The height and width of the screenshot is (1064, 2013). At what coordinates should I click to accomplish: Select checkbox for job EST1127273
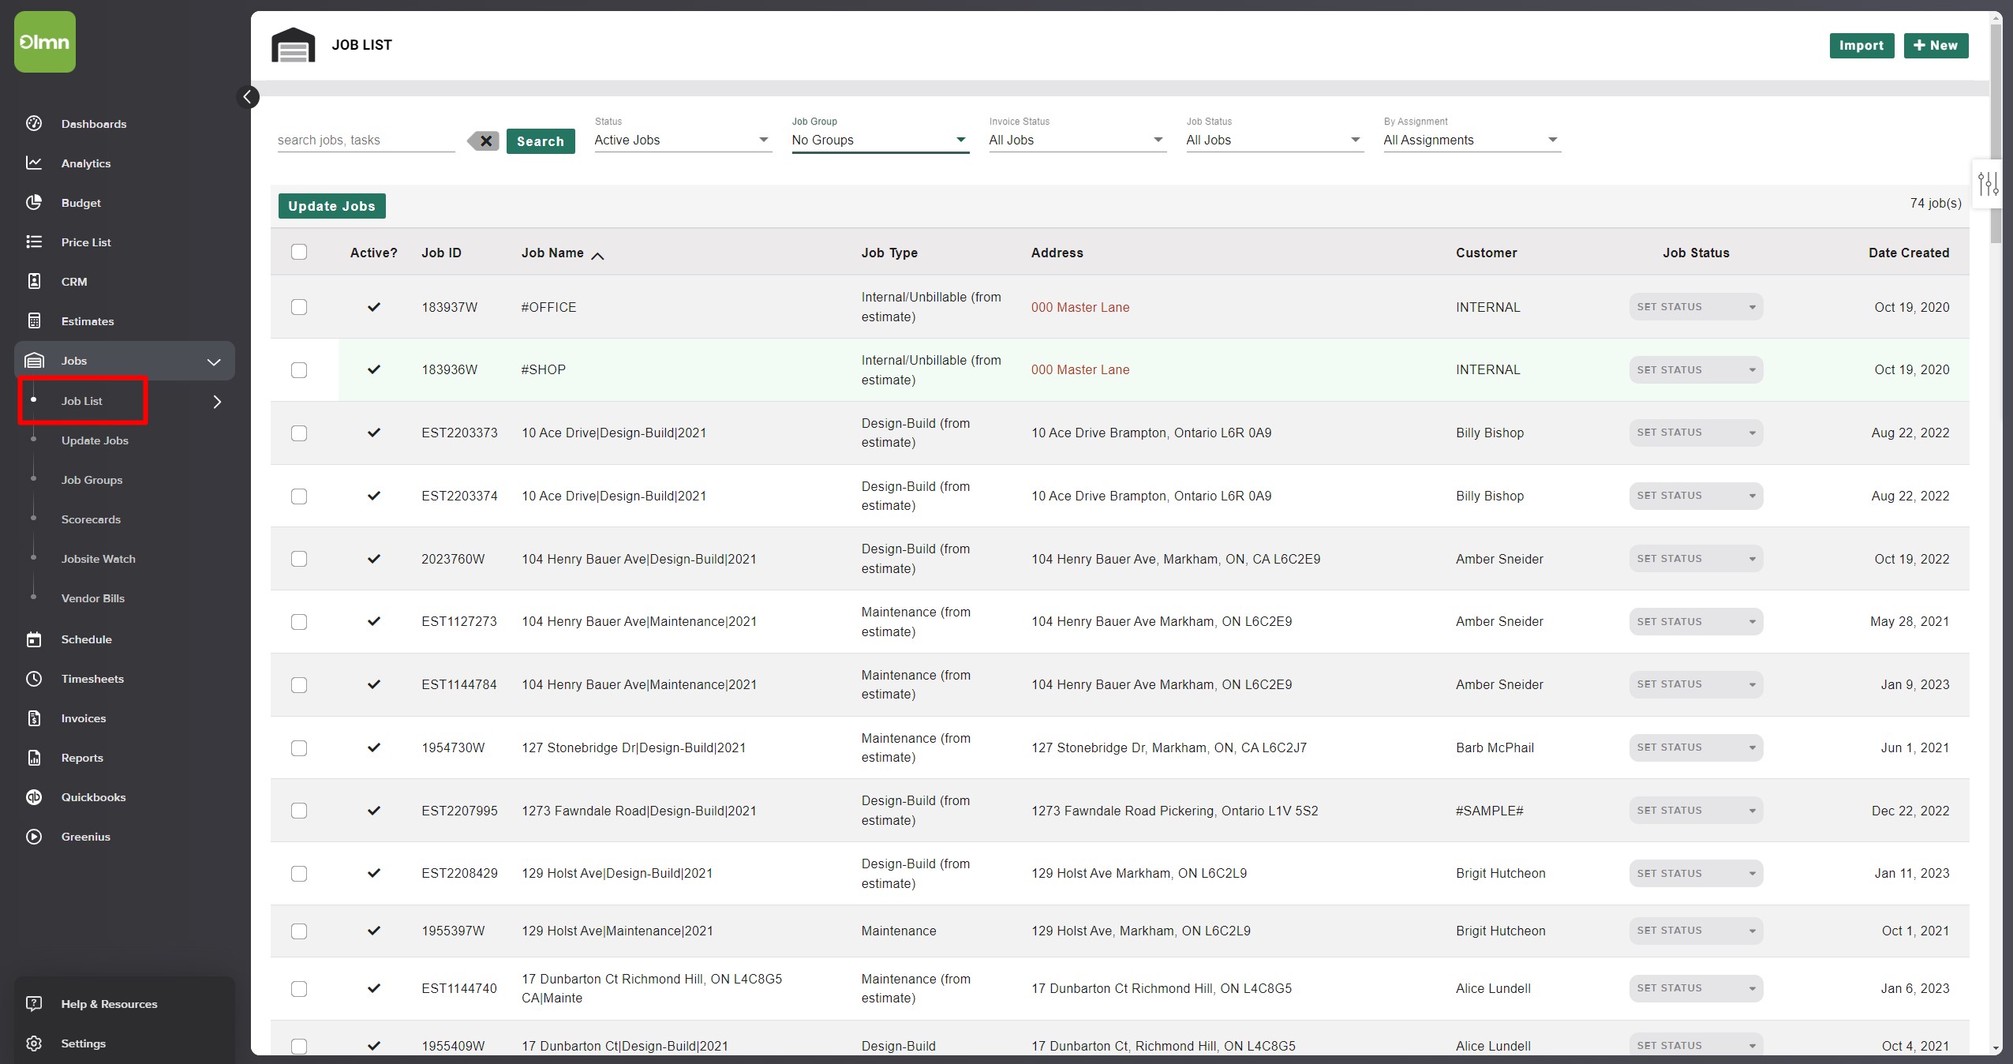(x=299, y=622)
